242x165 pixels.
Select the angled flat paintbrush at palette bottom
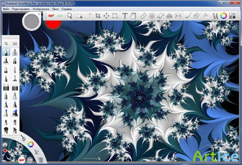pyautogui.click(x=15, y=130)
